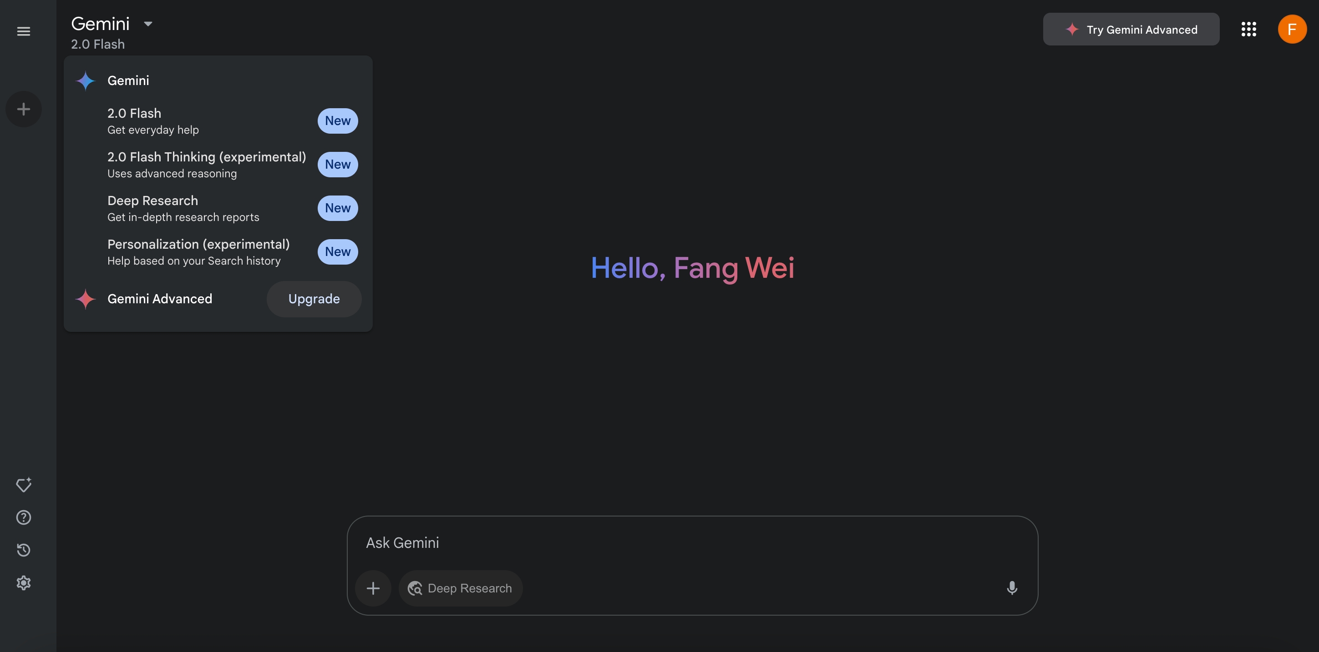1319x652 pixels.
Task: Click Upgrade button for Gemini Advanced
Action: pos(314,298)
